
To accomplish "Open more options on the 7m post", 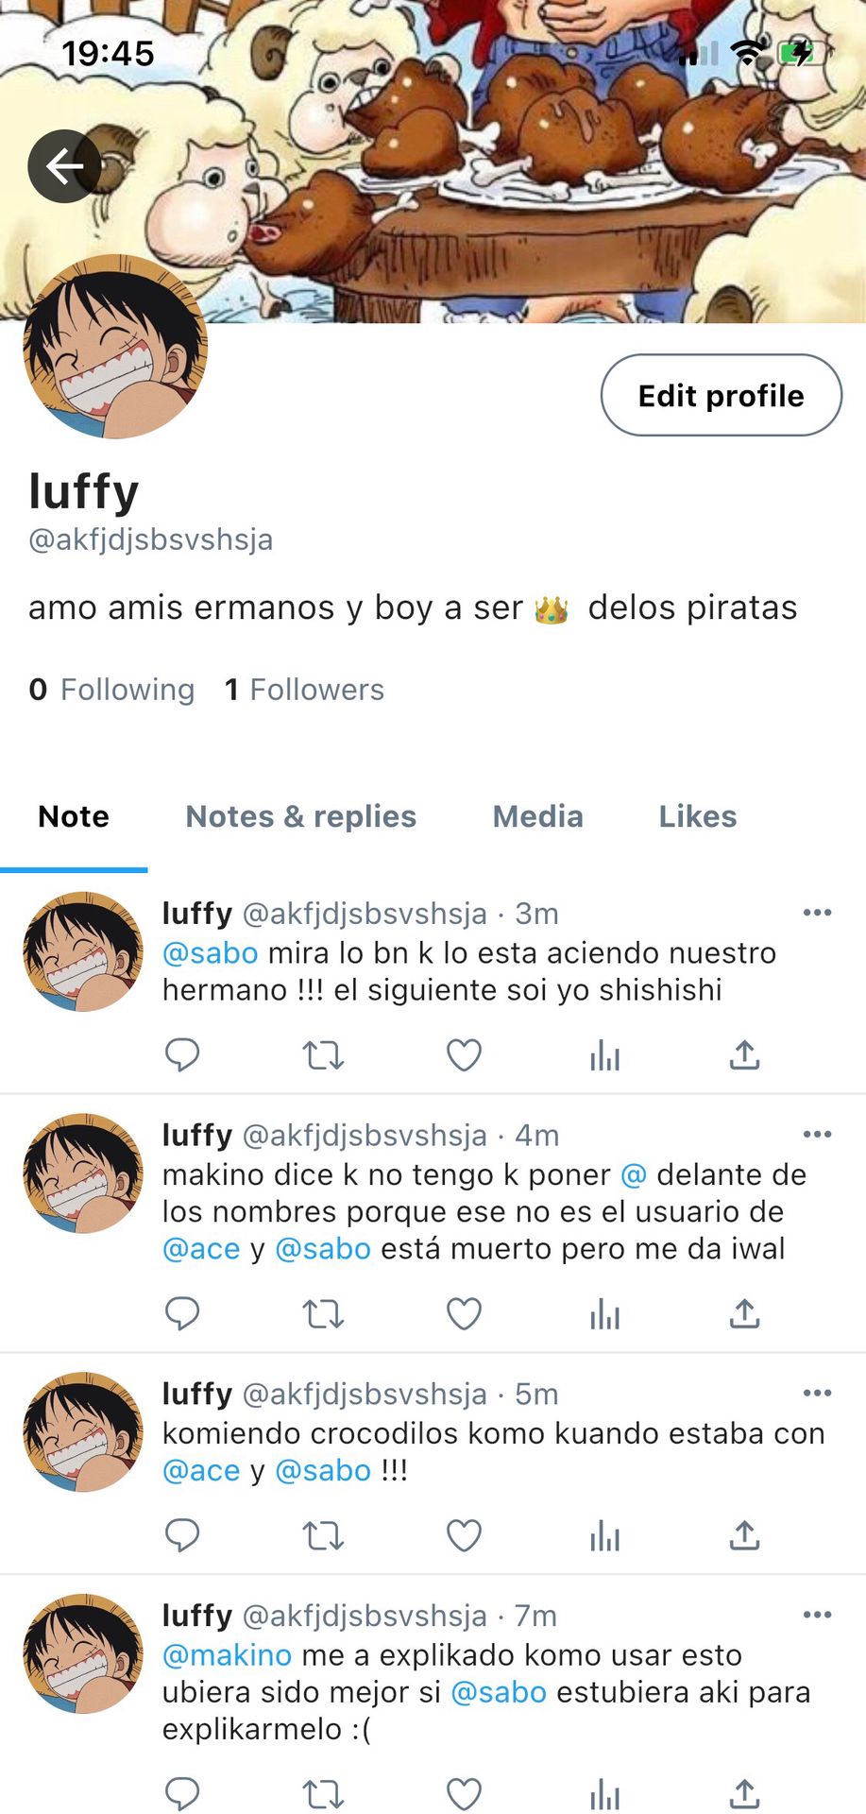I will point(817,1615).
